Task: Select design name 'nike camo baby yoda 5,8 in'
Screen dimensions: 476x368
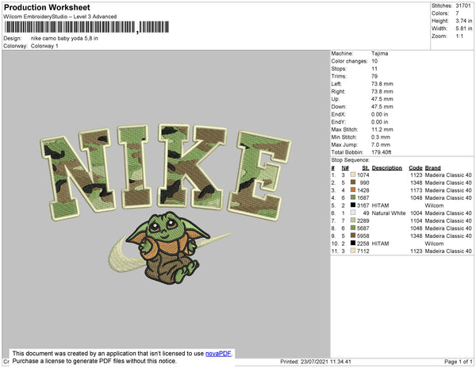Action: click(x=64, y=39)
